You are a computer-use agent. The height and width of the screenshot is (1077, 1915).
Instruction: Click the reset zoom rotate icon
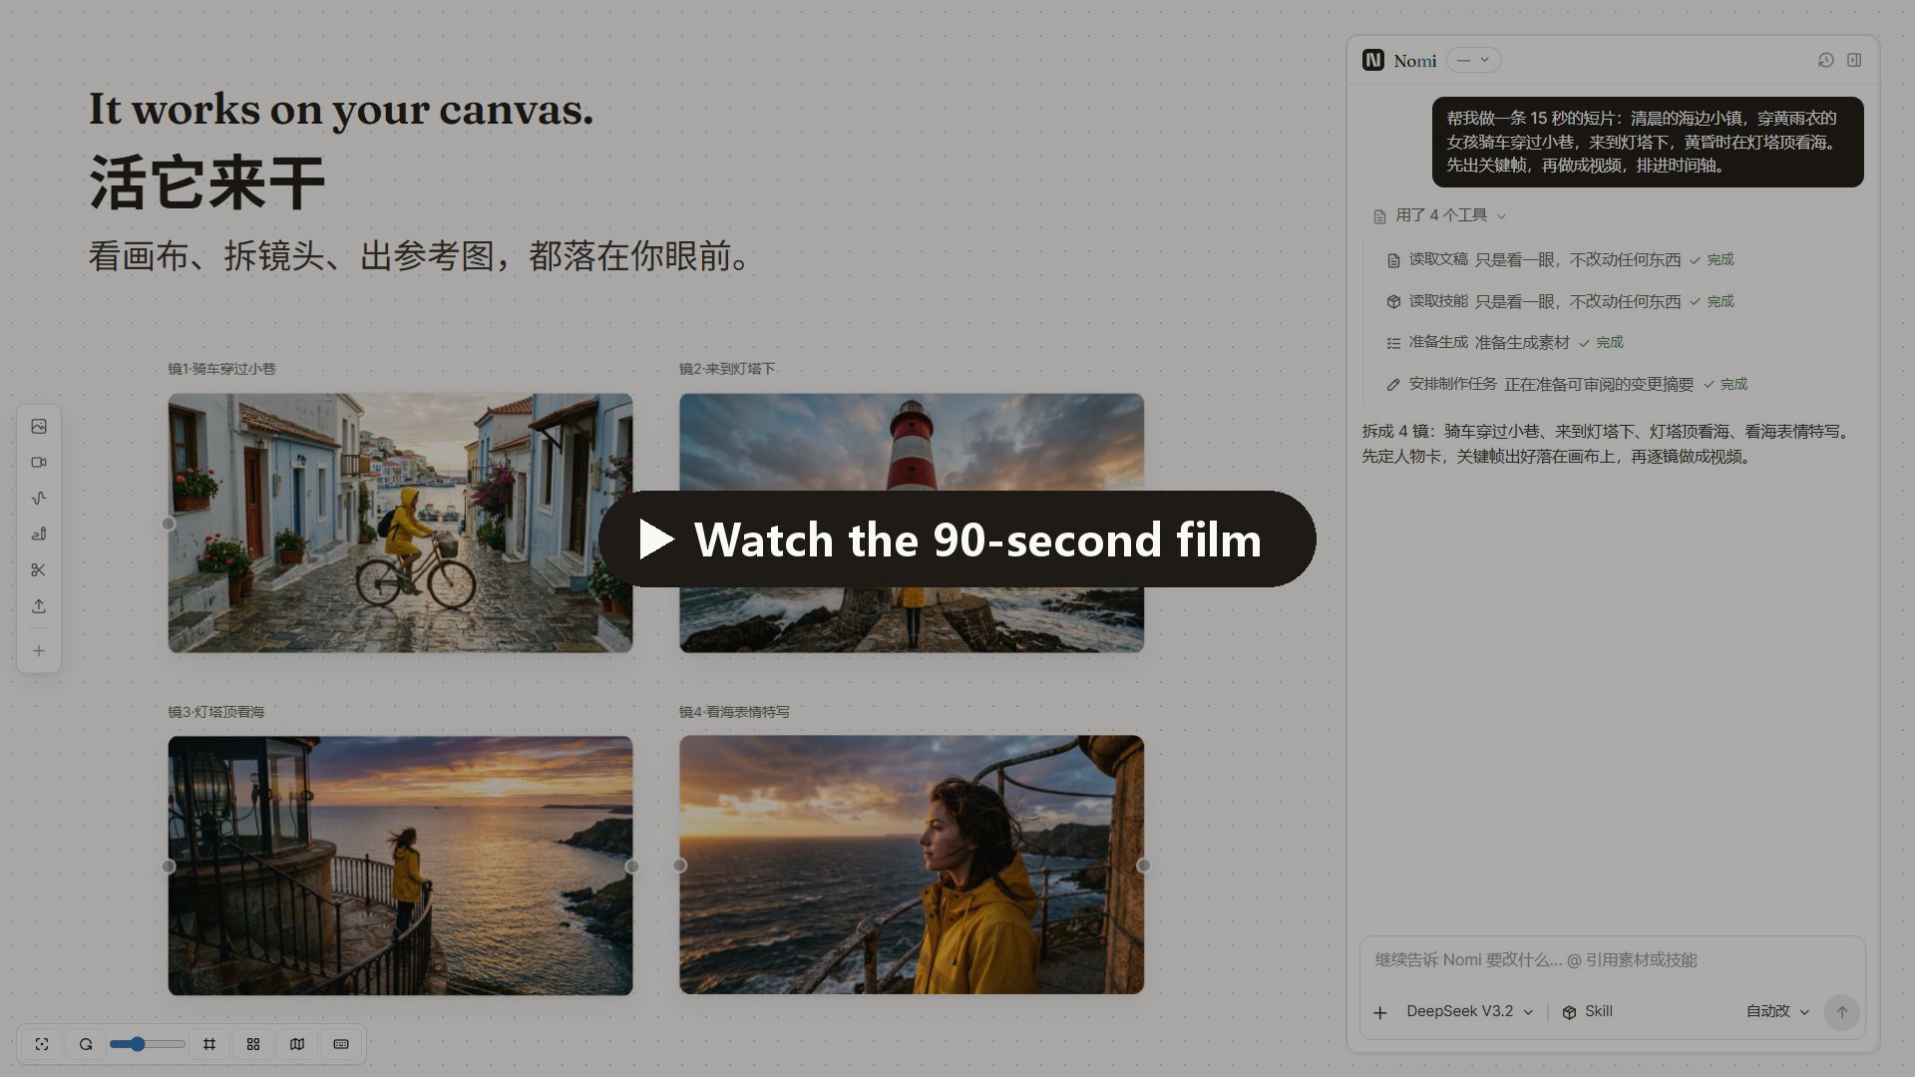pos(86,1044)
